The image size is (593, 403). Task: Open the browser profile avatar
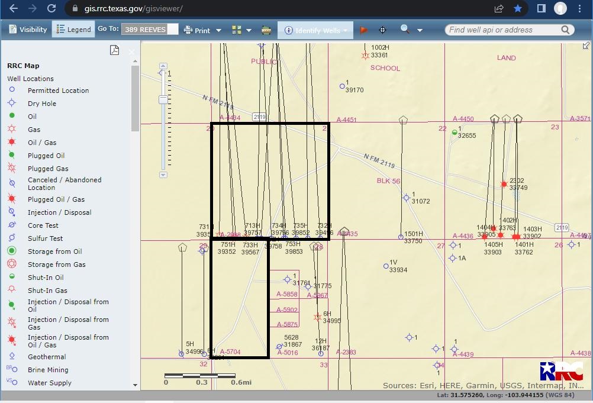click(560, 8)
